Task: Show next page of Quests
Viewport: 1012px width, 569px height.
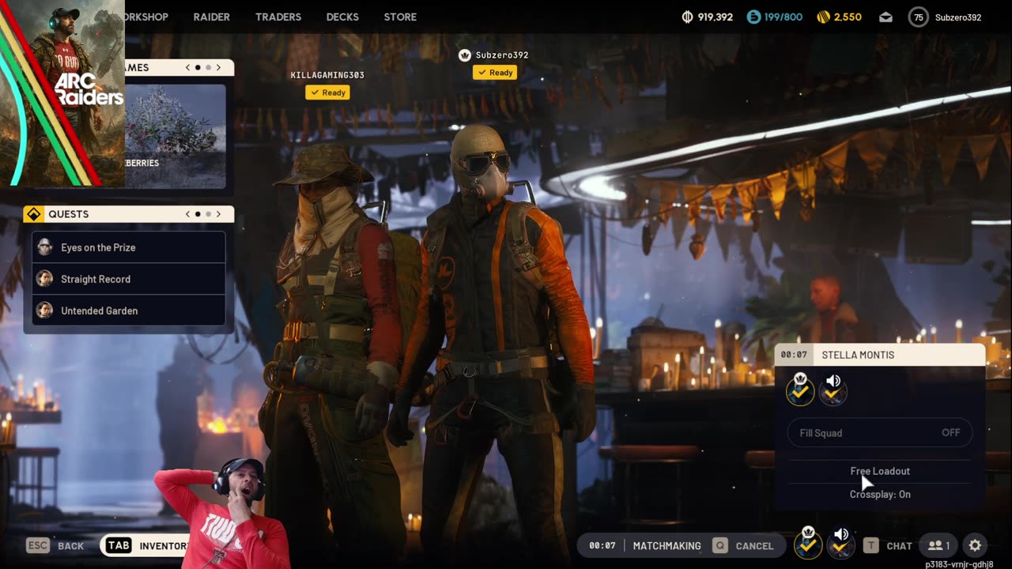Action: pyautogui.click(x=218, y=214)
